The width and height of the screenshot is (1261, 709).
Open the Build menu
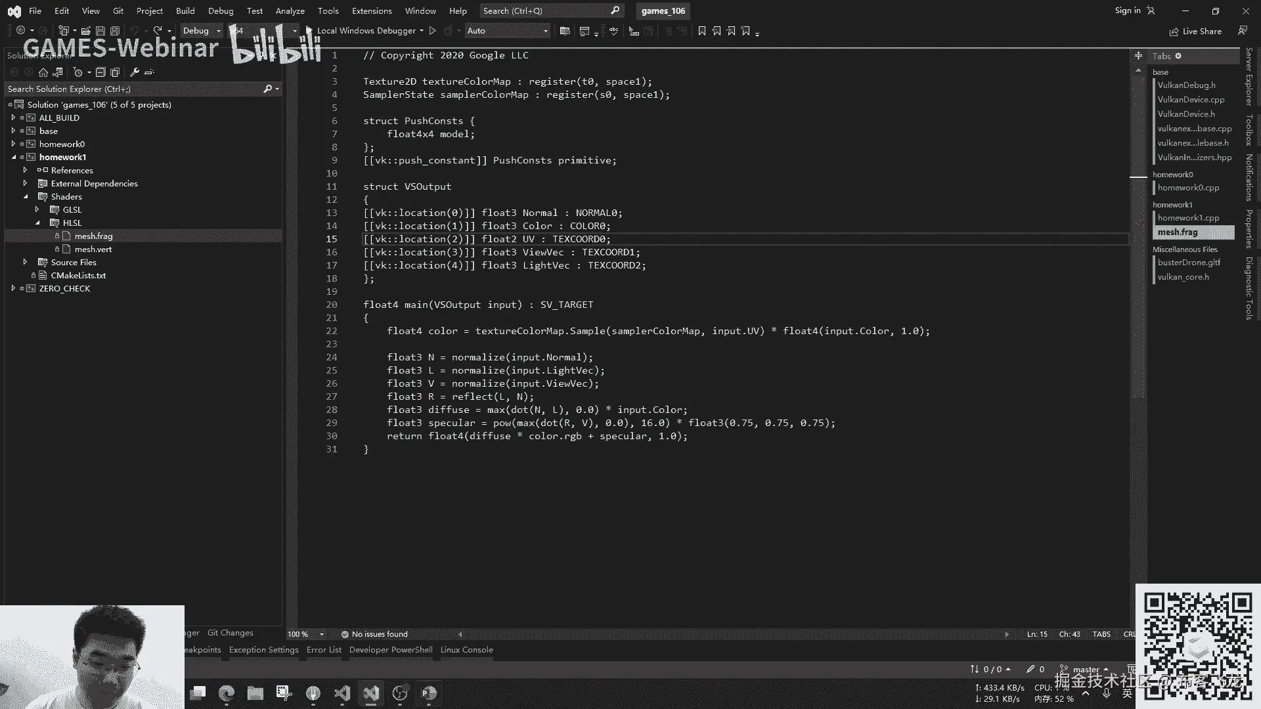185,11
